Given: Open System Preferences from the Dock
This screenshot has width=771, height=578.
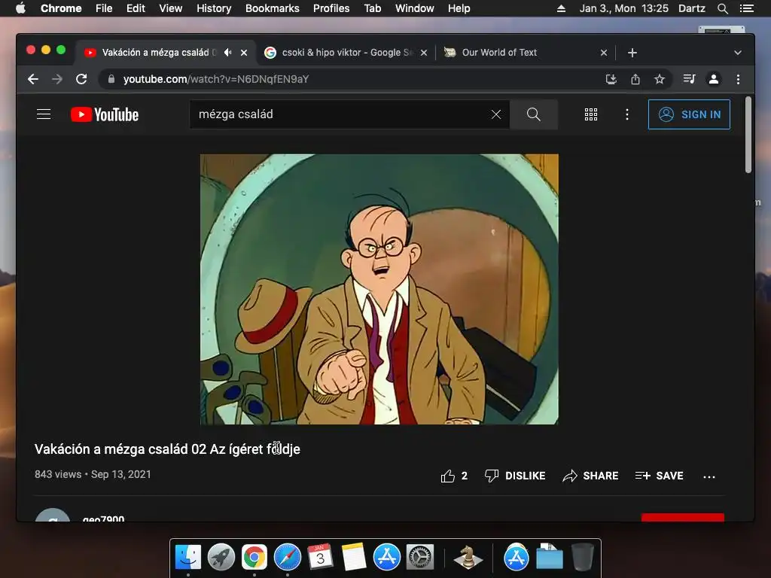Looking at the screenshot, I should (x=420, y=558).
